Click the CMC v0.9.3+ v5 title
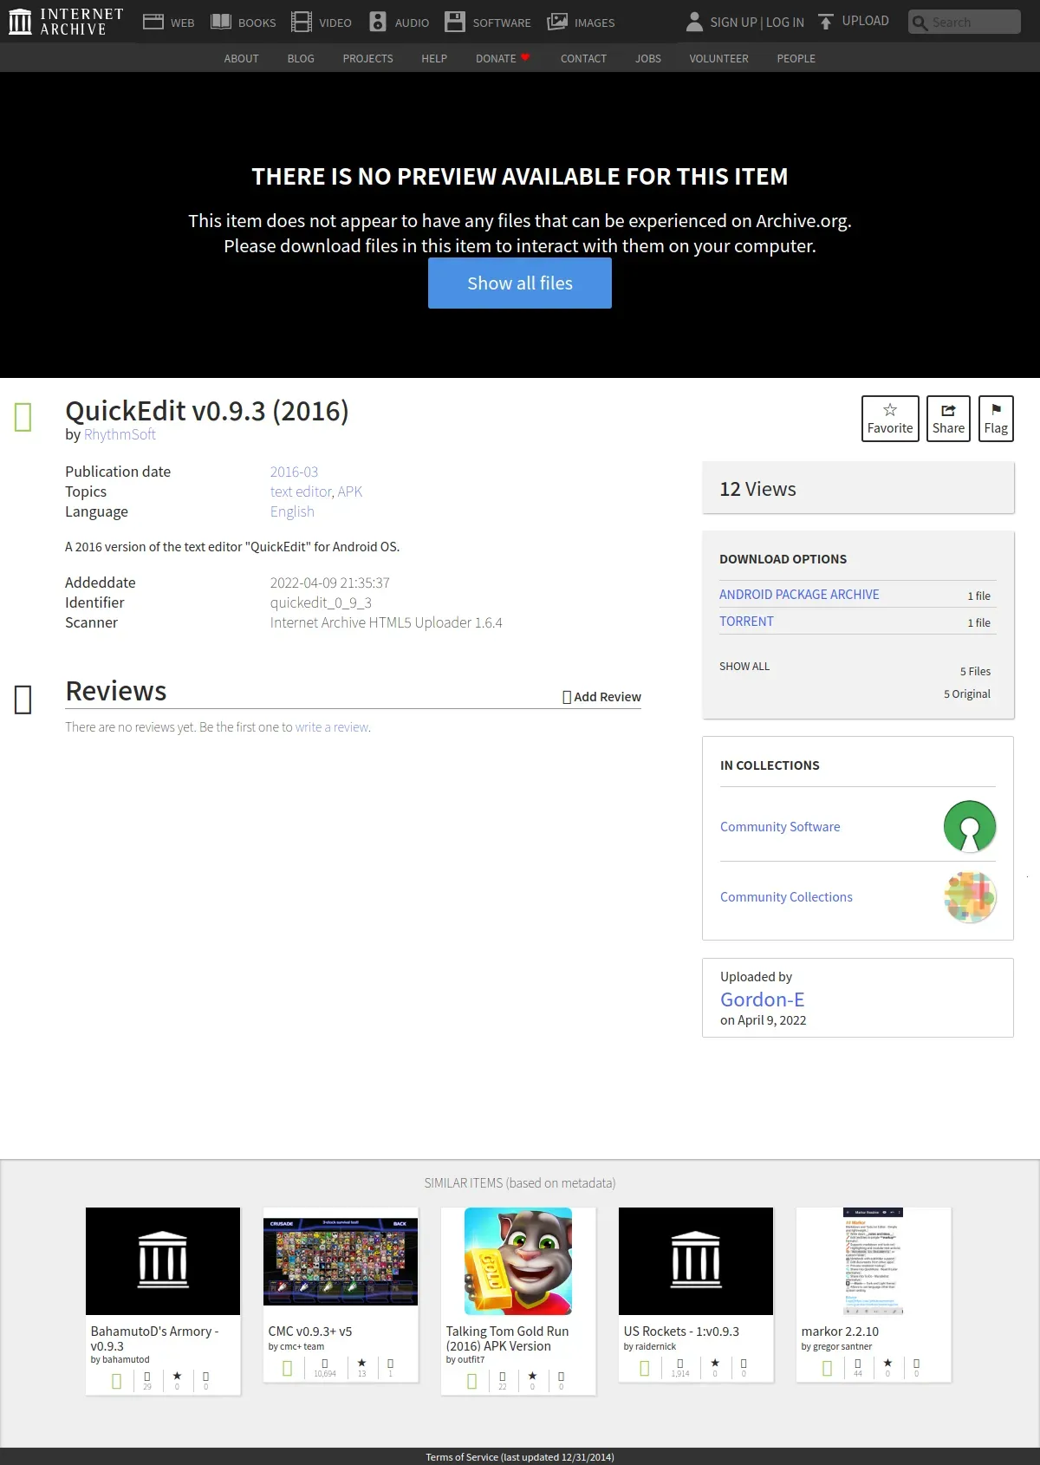1040x1465 pixels. pyautogui.click(x=310, y=1332)
